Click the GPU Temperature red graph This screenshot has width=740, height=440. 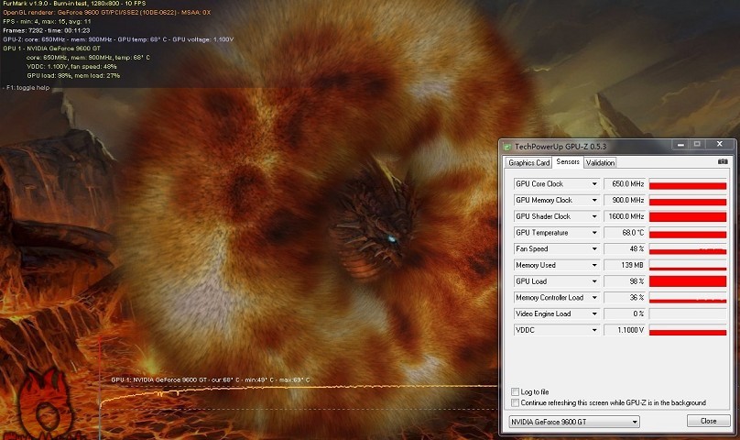click(x=688, y=233)
